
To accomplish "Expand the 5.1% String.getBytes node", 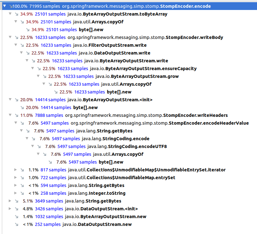I will [10, 201].
